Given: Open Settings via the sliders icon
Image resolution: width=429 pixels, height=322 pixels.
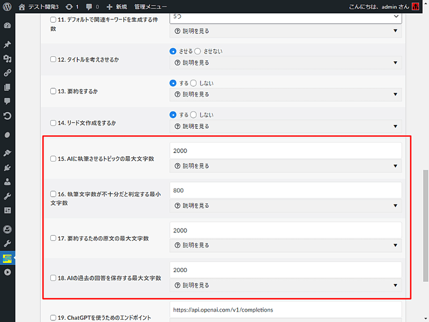Looking at the screenshot, I should (8, 210).
